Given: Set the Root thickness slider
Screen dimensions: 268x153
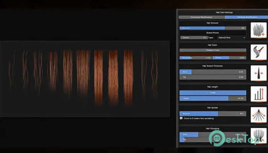Looking at the screenshot, I should click(213, 72).
